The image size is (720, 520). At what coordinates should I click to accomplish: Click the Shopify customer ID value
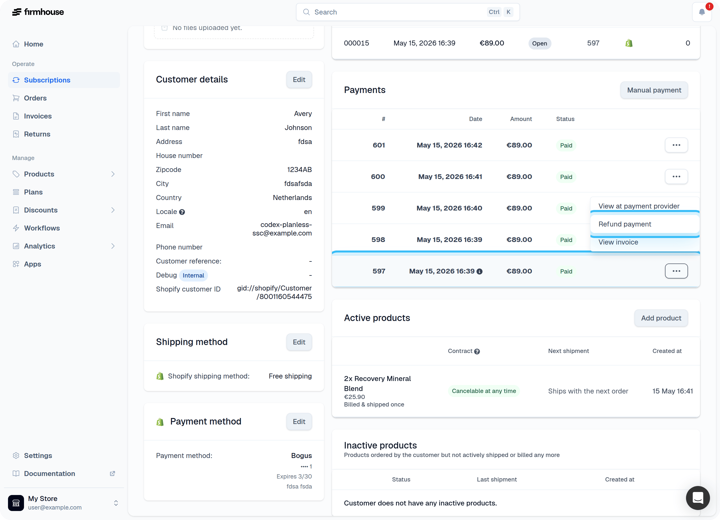tap(274, 292)
